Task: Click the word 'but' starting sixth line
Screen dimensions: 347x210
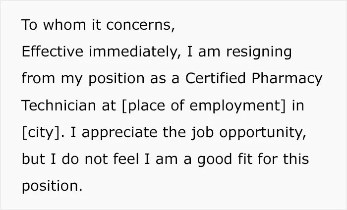Action: pos(34,158)
